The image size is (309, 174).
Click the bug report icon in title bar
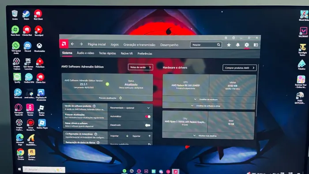click(226, 38)
